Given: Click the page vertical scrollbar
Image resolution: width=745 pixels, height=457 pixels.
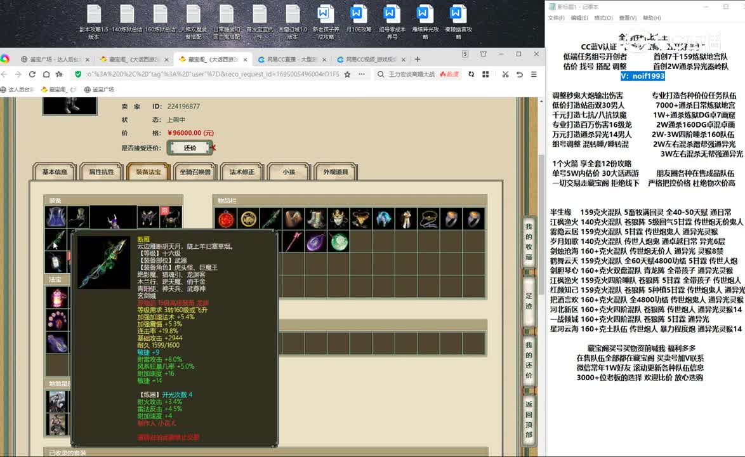Looking at the screenshot, I should pyautogui.click(x=541, y=223).
